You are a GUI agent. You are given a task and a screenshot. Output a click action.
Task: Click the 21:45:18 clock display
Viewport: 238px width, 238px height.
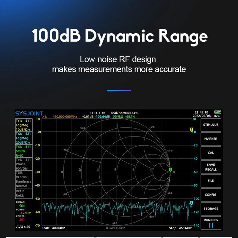click(202, 112)
